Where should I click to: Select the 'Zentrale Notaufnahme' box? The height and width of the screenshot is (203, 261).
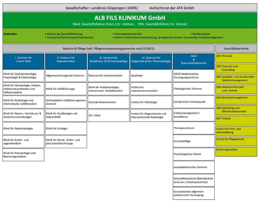[108, 102]
